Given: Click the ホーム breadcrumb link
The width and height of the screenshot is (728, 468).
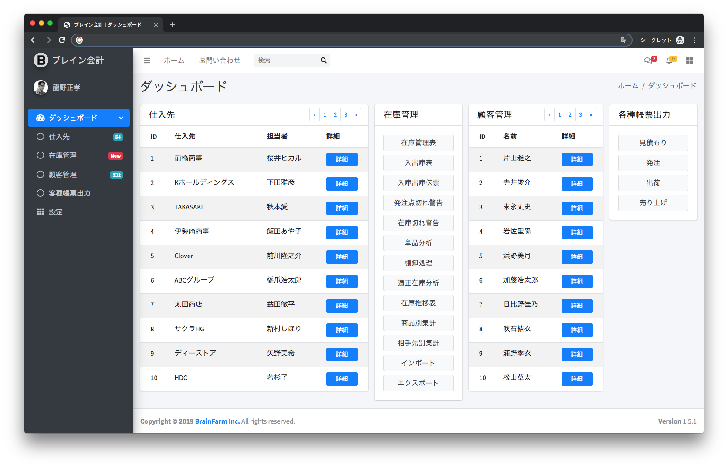Looking at the screenshot, I should [628, 86].
